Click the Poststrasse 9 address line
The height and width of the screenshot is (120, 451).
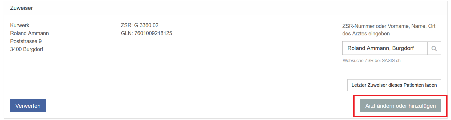point(26,41)
